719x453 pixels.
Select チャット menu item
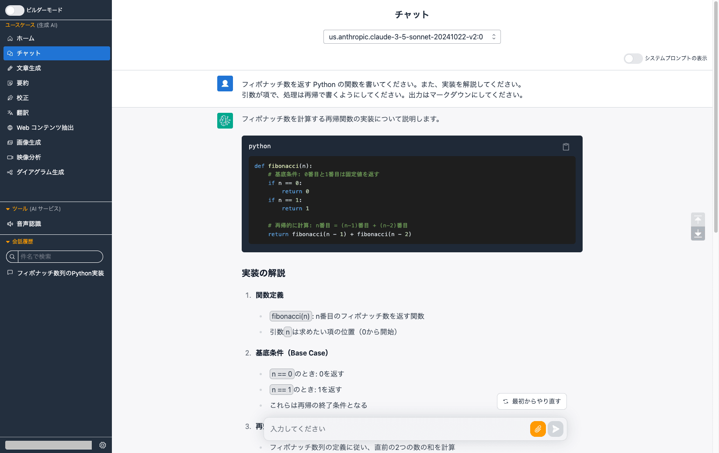(x=57, y=53)
